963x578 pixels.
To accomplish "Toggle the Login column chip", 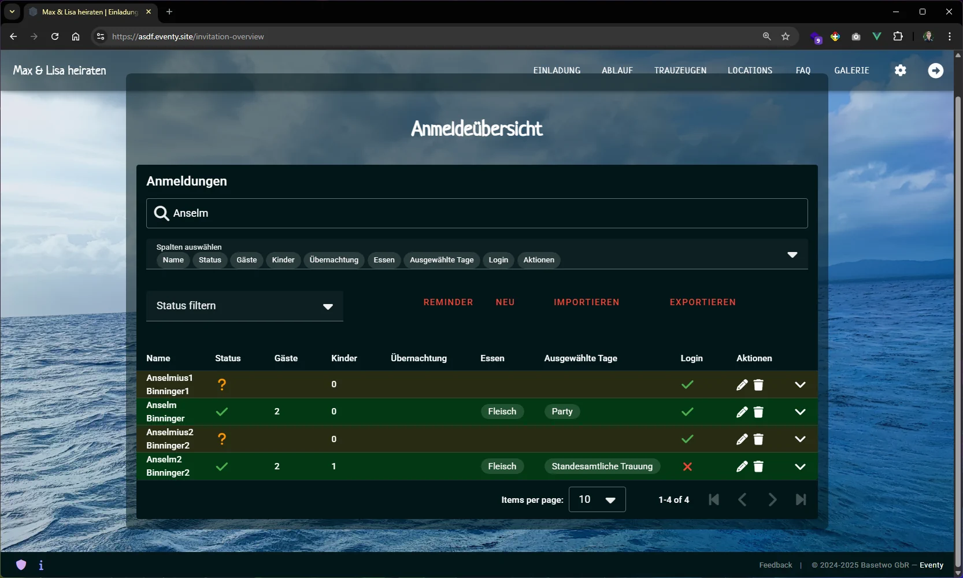I will coord(498,260).
